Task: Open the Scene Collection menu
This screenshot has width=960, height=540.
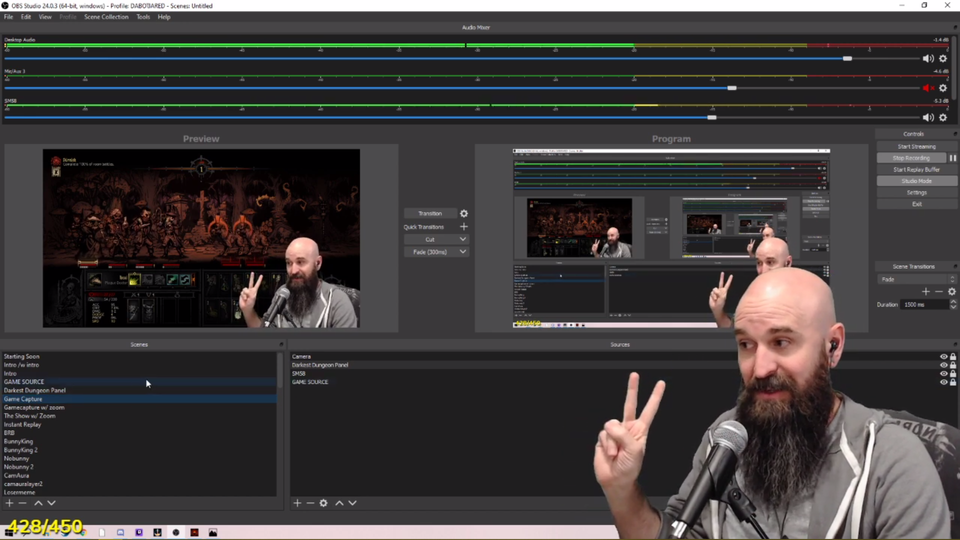Action: [106, 17]
